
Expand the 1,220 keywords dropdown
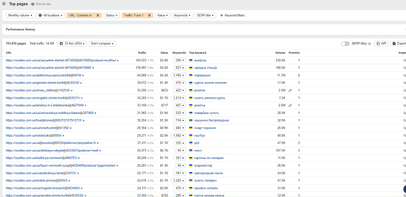click(179, 180)
